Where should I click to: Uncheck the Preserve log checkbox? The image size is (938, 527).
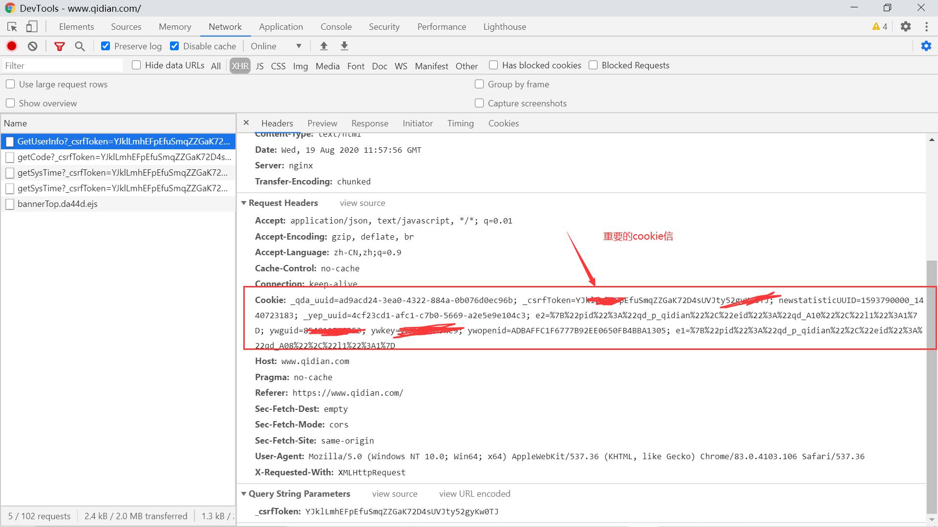[x=106, y=45]
